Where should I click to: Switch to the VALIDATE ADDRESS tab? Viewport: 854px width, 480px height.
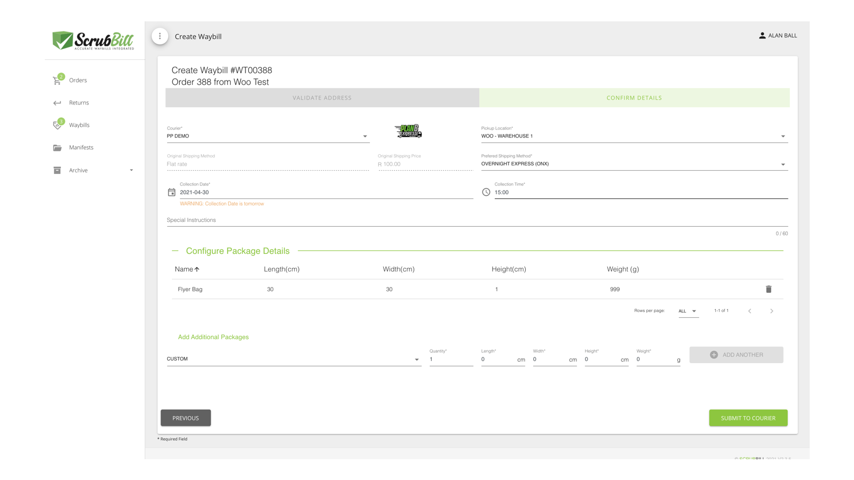click(322, 98)
